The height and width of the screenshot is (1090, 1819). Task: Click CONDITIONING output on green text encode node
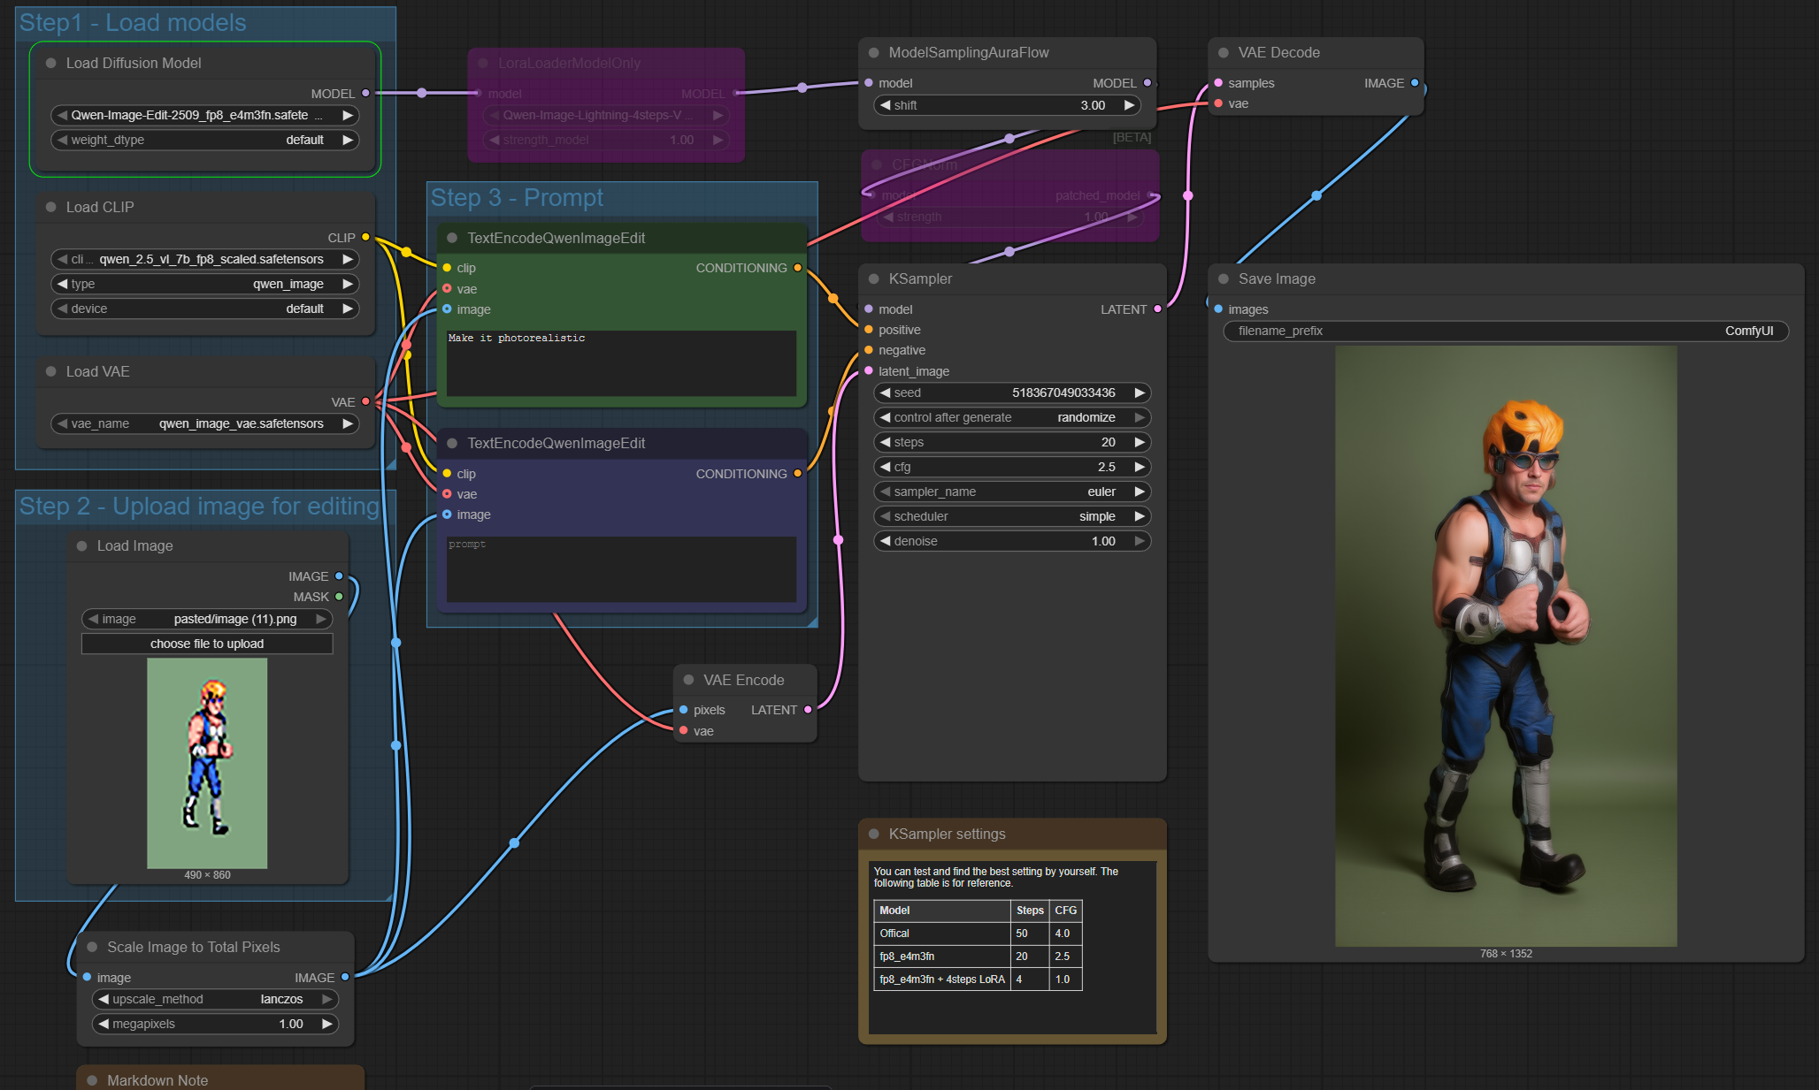click(797, 268)
